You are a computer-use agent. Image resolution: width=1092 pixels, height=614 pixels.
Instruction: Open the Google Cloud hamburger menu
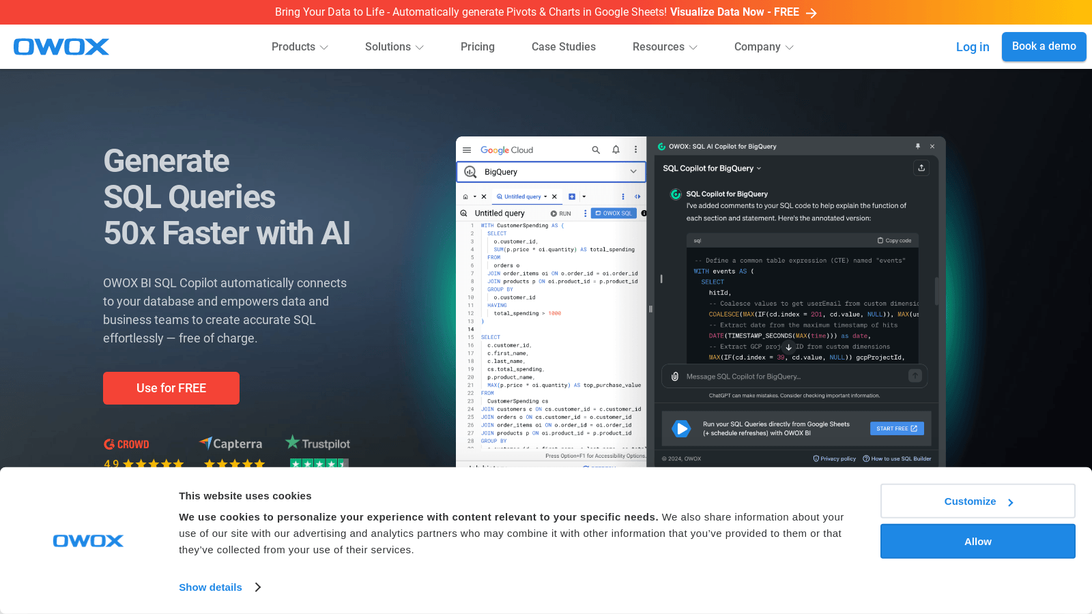(467, 150)
